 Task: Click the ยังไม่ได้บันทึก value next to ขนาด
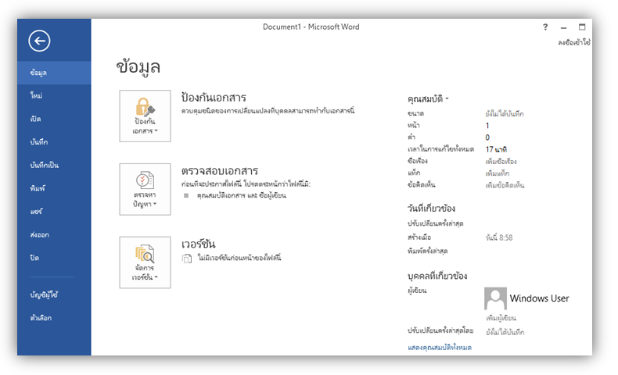[505, 114]
